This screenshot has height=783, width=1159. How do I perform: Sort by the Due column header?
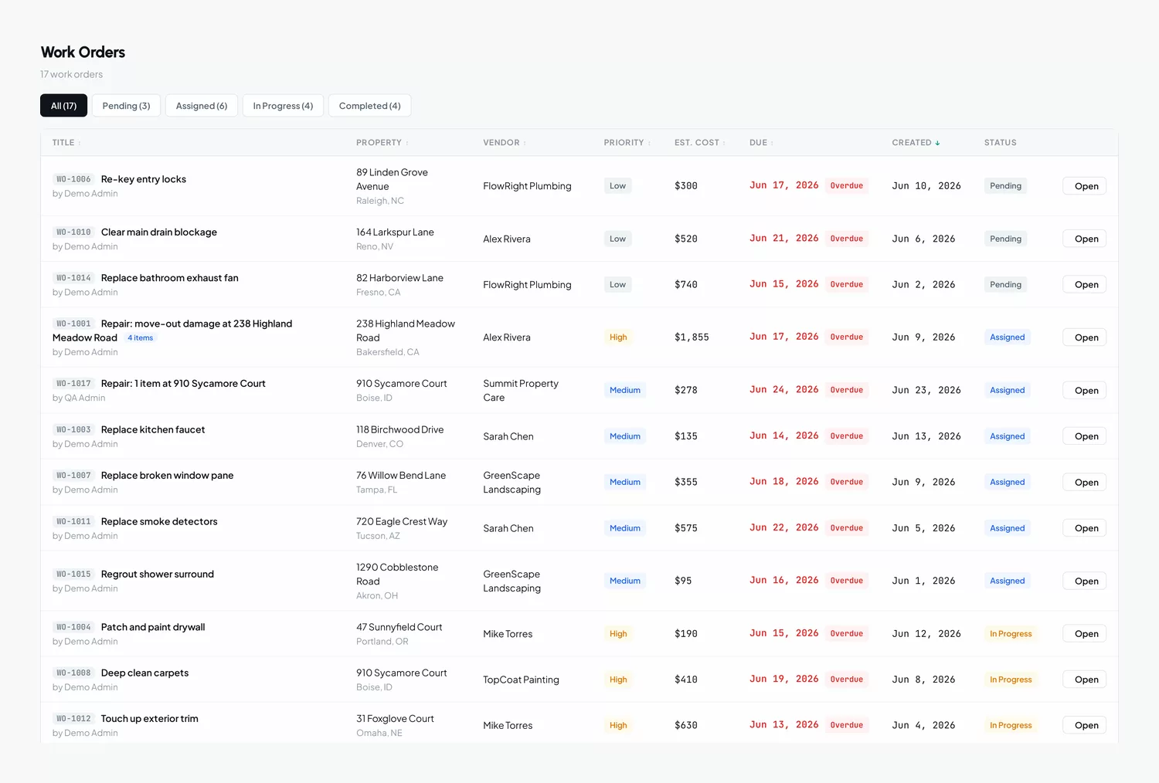click(761, 143)
